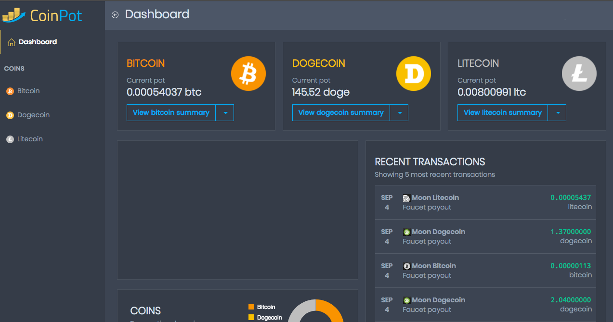Screen dimensions: 613x322
Task: Click the DOGECOIN card heading
Action: [319, 63]
